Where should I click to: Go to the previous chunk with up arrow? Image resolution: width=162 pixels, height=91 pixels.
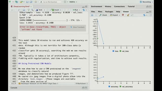[65, 10]
